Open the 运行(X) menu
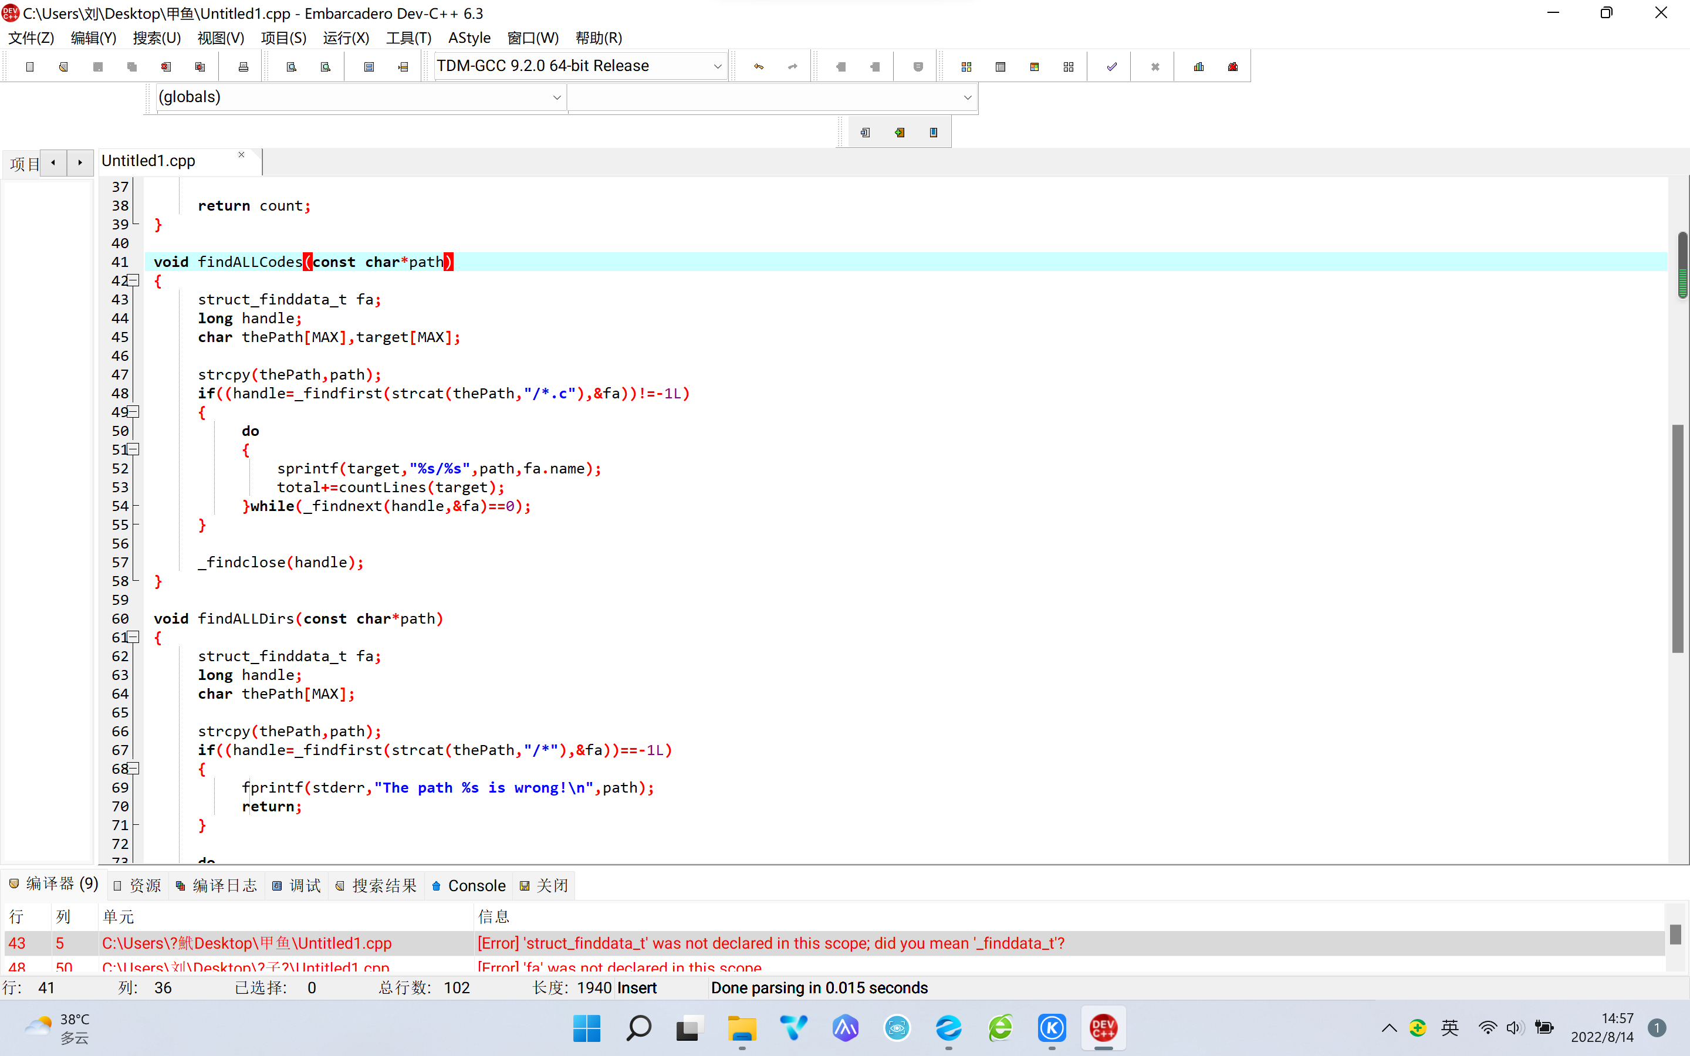The width and height of the screenshot is (1690, 1056). [346, 38]
